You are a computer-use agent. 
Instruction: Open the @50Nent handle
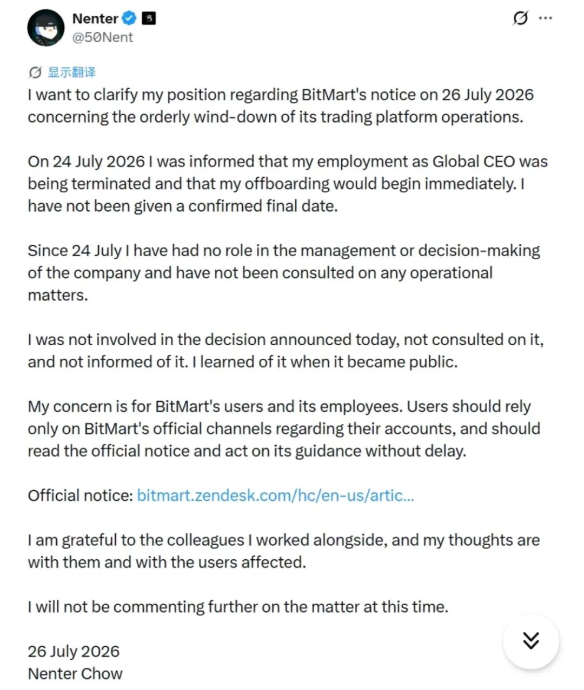tap(103, 37)
